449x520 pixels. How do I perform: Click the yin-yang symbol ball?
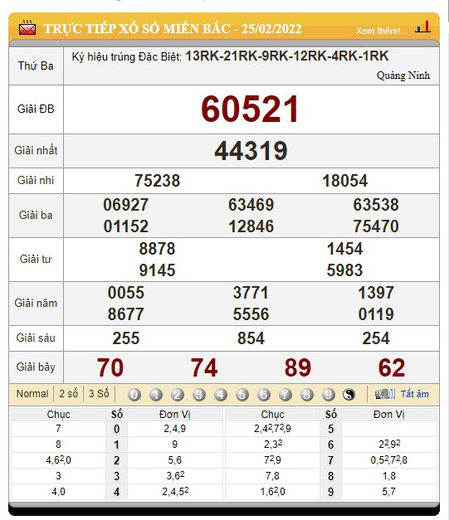(x=349, y=395)
